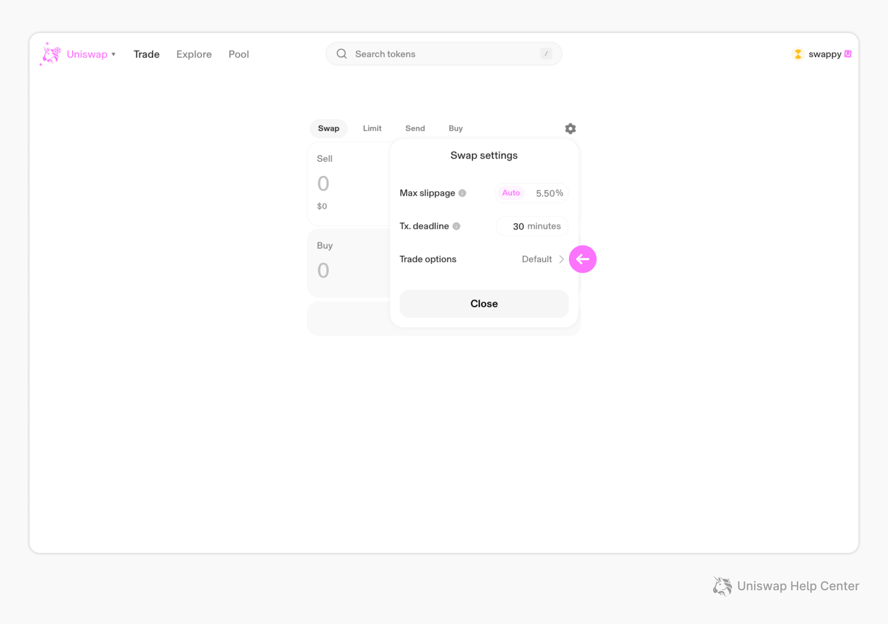888x624 pixels.
Task: Expand the Uniswap dropdown arrow
Action: click(x=114, y=54)
